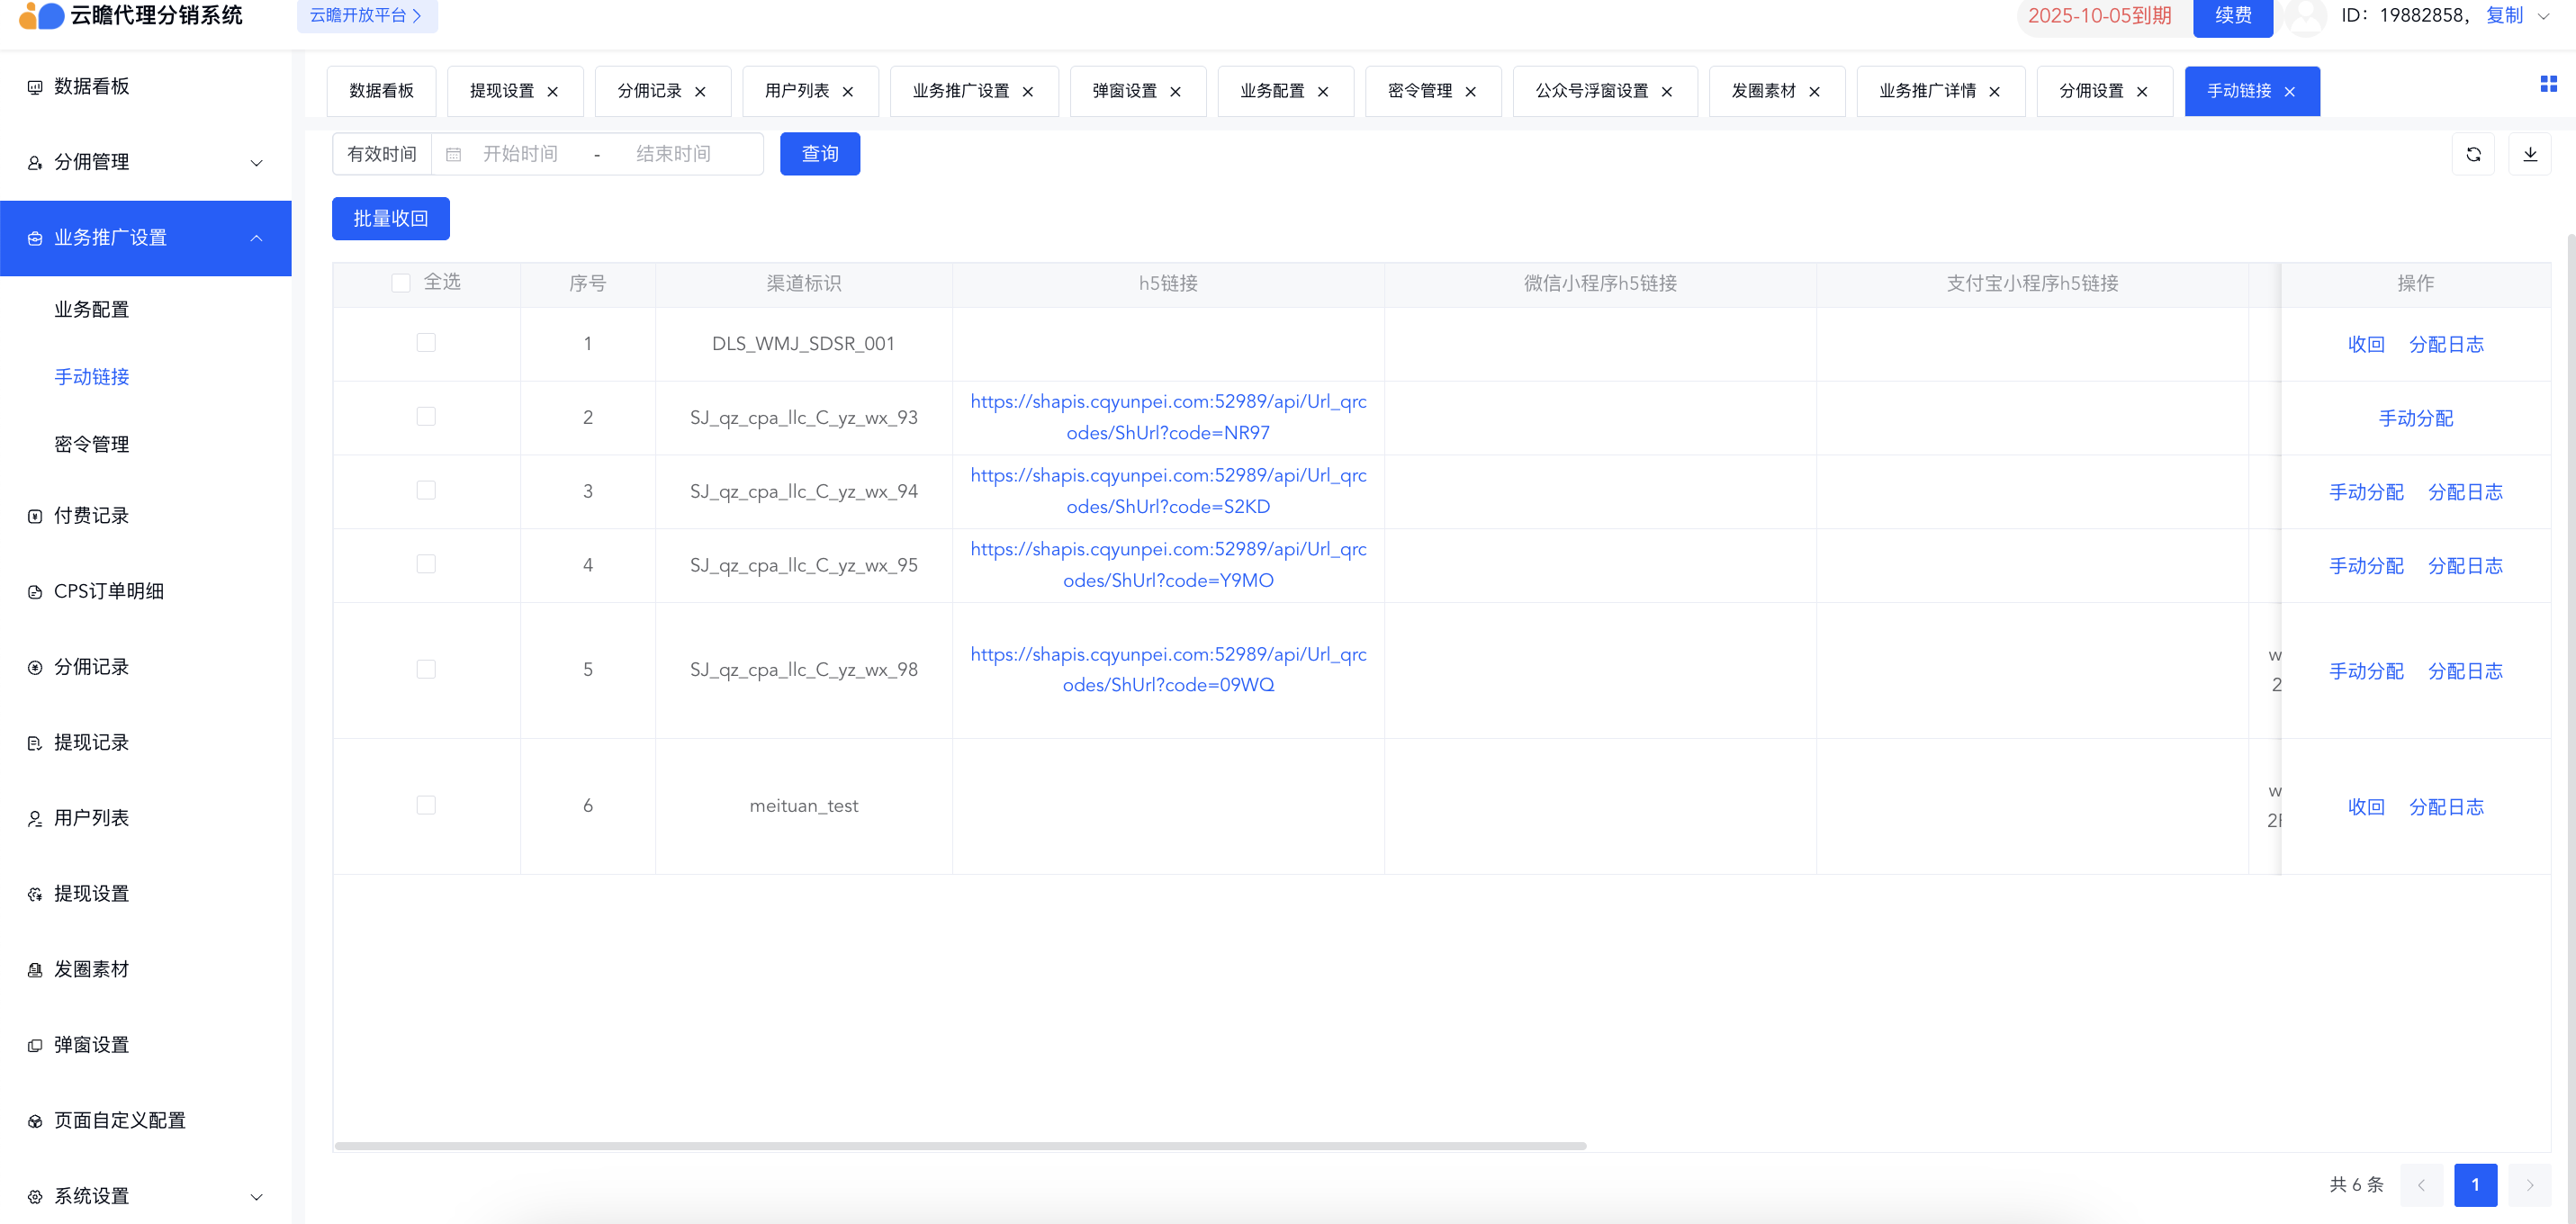The height and width of the screenshot is (1224, 2576).
Task: Open the tab grid menu icon
Action: click(2548, 84)
